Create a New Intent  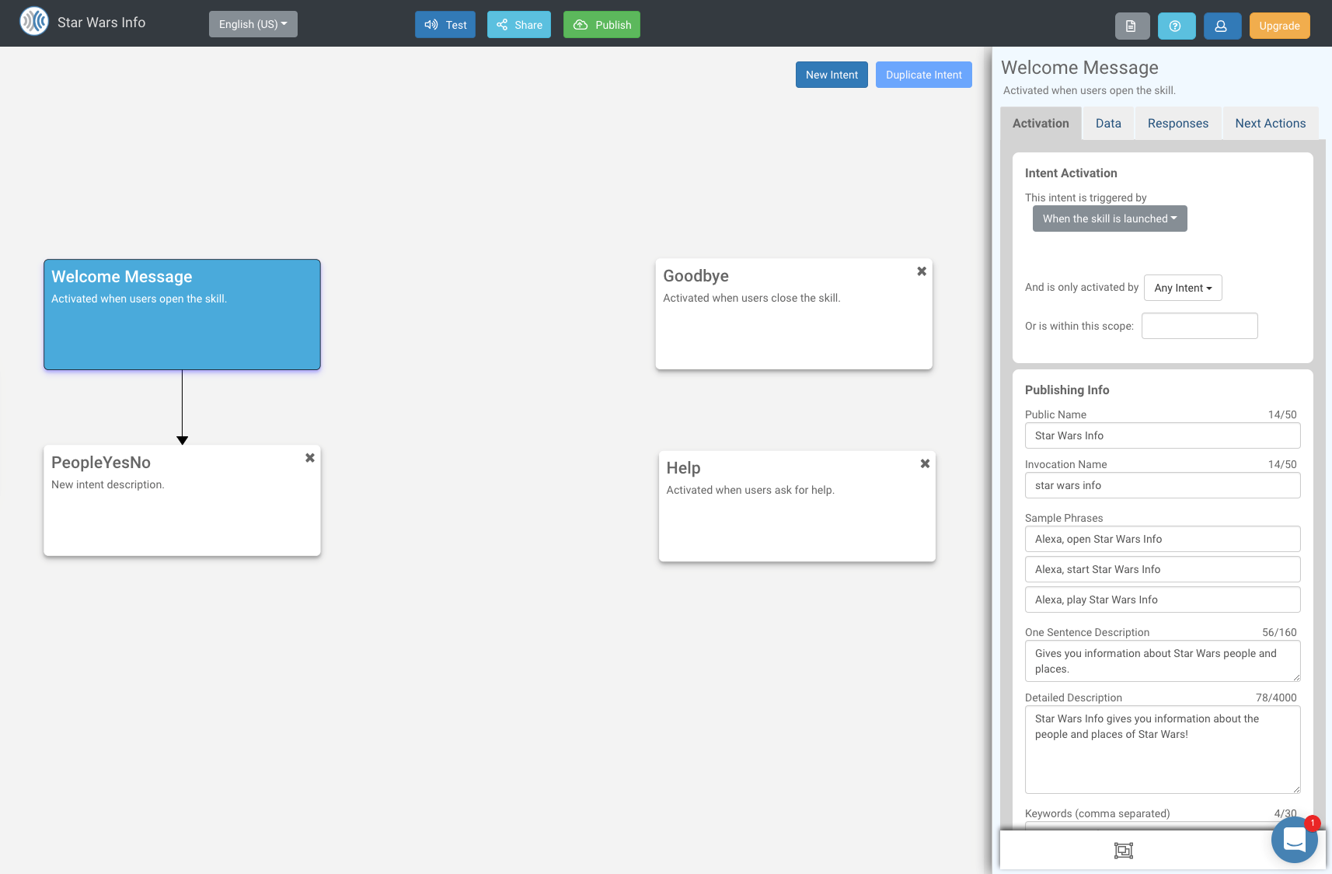coord(832,75)
